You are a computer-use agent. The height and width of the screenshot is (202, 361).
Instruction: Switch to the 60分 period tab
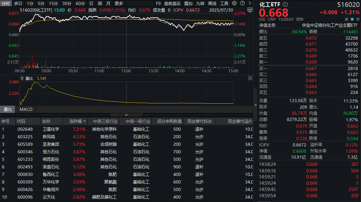tap(80, 3)
